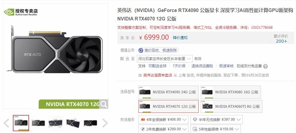Open the delivery address dropdown 河北石家庄市
Viewport: 296px width, 133px height.
[164, 59]
